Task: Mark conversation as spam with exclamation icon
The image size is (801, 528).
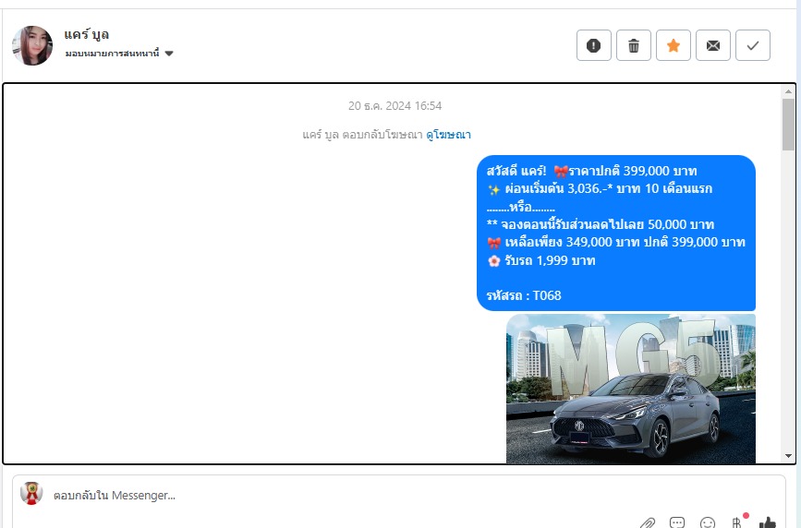Action: point(594,45)
